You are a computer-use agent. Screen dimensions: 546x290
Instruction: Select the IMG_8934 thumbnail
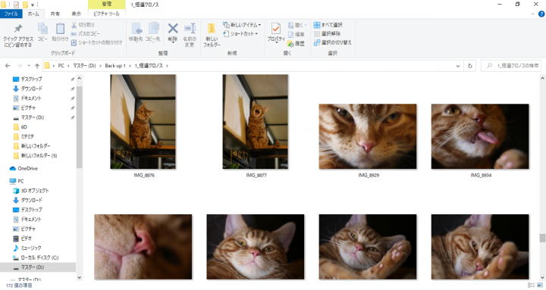(x=480, y=136)
